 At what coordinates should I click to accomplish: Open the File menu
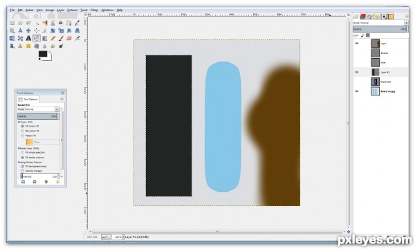[x=12, y=10]
